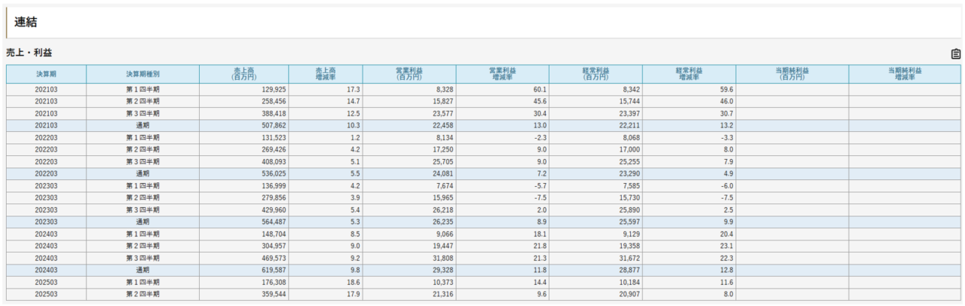Viewport: 965px width, 306px height.
Task: Click the 売上・利益 table title
Action: [x=29, y=53]
